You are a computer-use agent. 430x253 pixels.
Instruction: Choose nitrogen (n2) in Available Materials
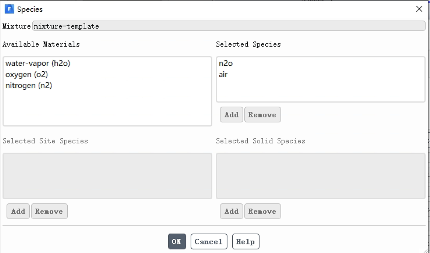(29, 86)
